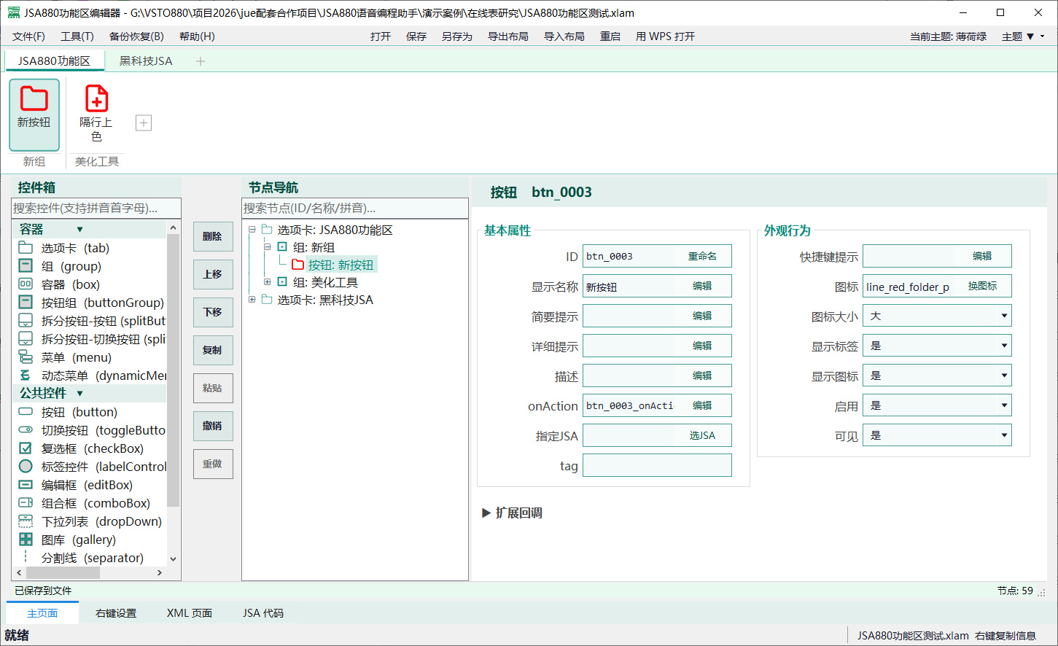Click 选JSA button for 指定JSA

pyautogui.click(x=702, y=435)
